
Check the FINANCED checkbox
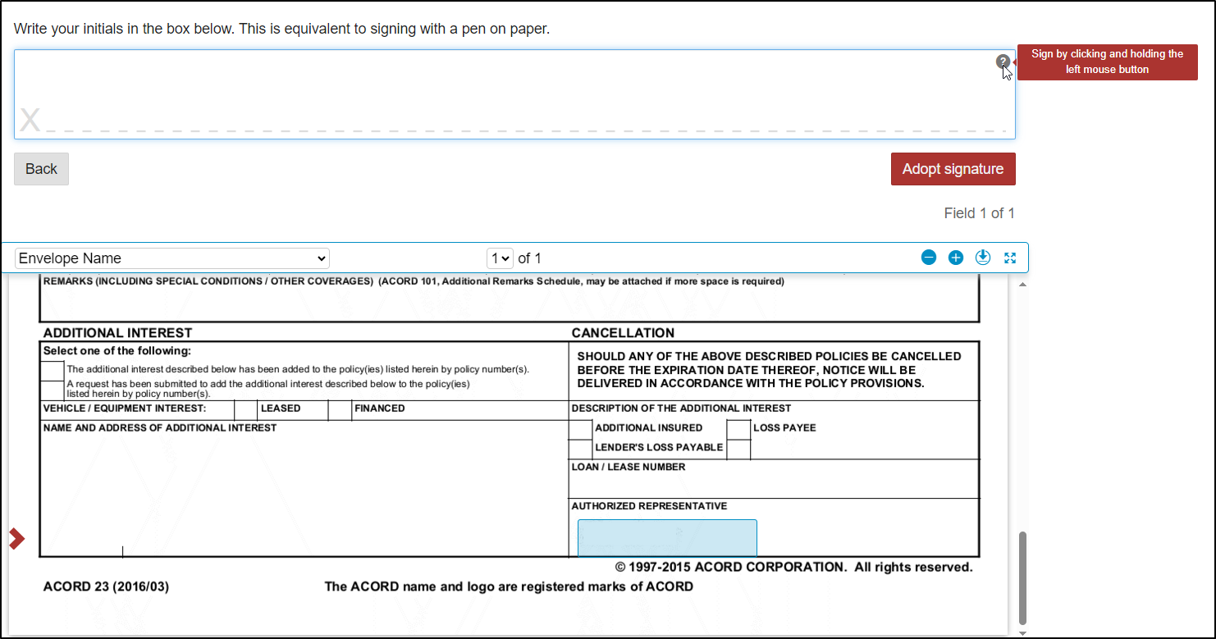tap(340, 410)
